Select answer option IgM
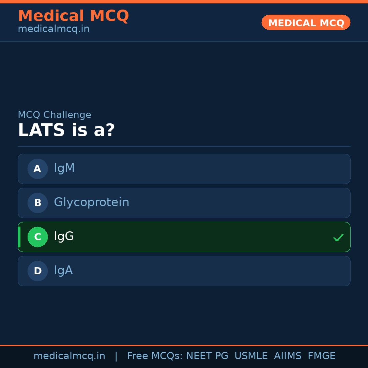The image size is (368, 368). click(x=64, y=168)
